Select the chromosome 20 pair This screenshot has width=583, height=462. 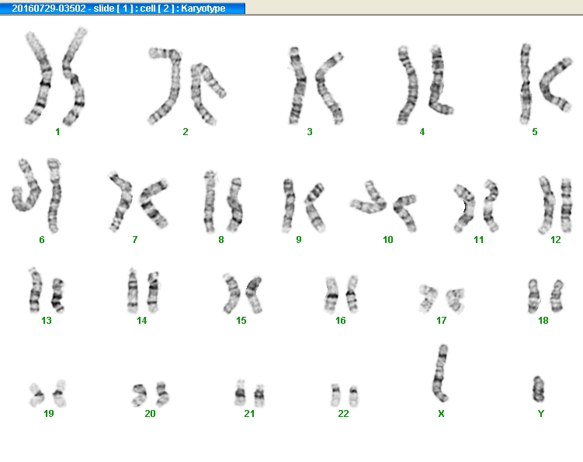(151, 394)
